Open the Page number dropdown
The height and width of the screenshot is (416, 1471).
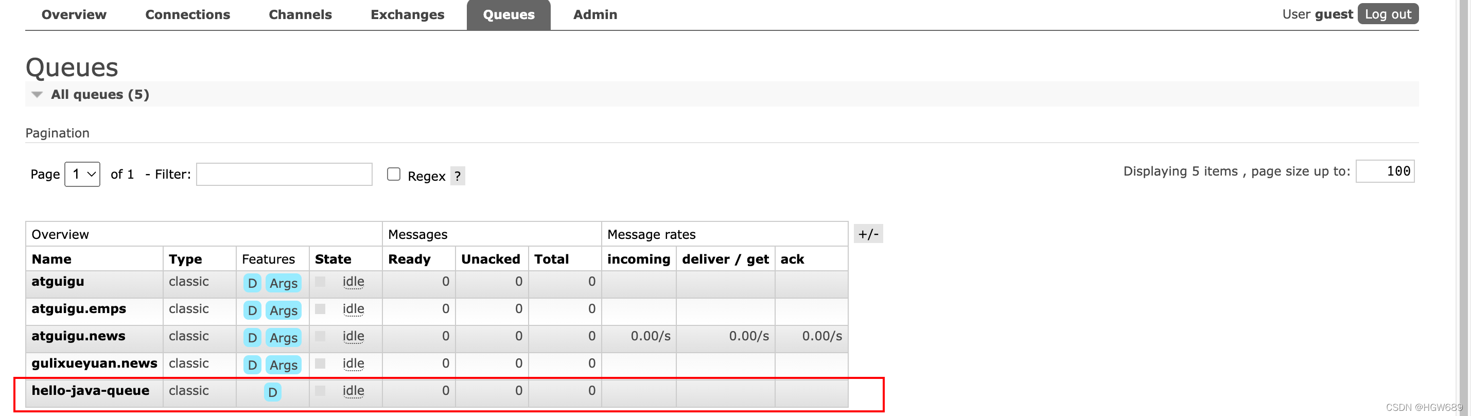coord(82,174)
